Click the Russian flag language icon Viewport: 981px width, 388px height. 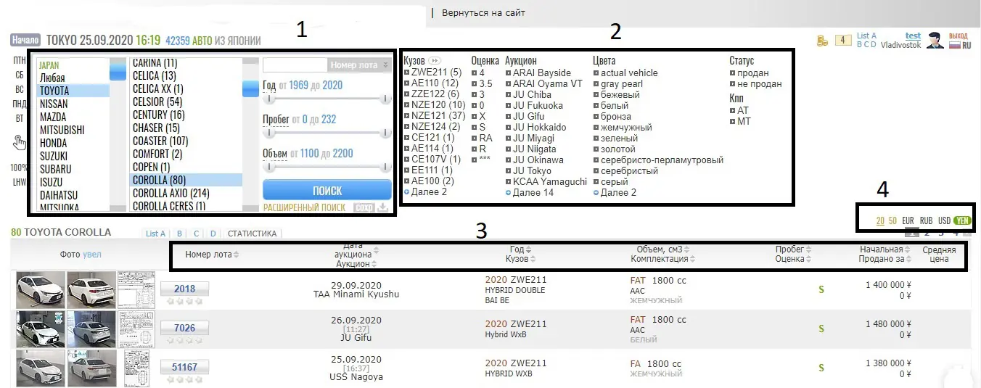click(x=955, y=45)
